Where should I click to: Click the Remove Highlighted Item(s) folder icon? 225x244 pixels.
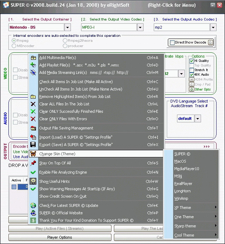click(33, 97)
